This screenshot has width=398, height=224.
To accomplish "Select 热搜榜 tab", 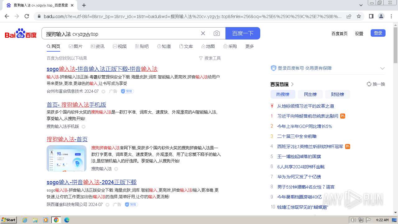I will [283, 94].
